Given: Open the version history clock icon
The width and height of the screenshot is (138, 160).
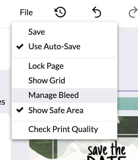Looking at the screenshot, I should tap(60, 12).
